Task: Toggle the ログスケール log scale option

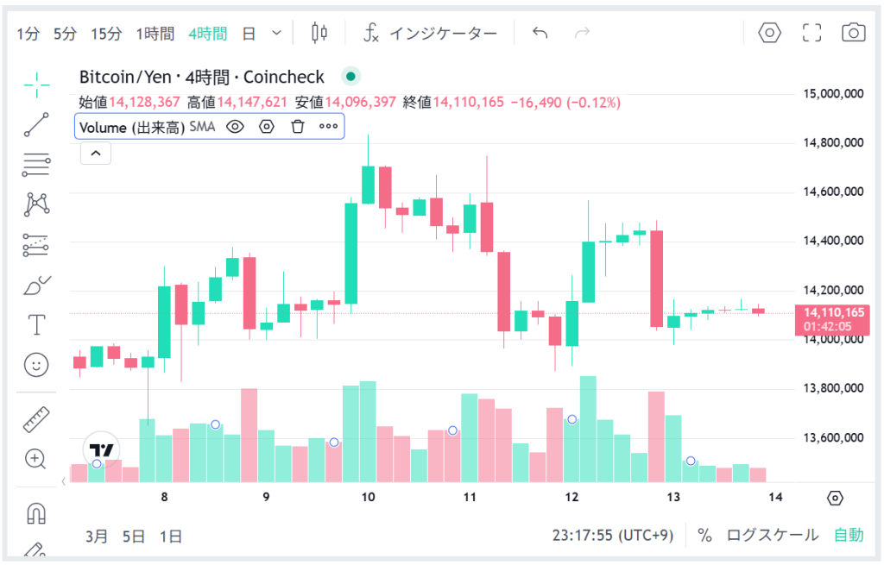Action: 772,535
